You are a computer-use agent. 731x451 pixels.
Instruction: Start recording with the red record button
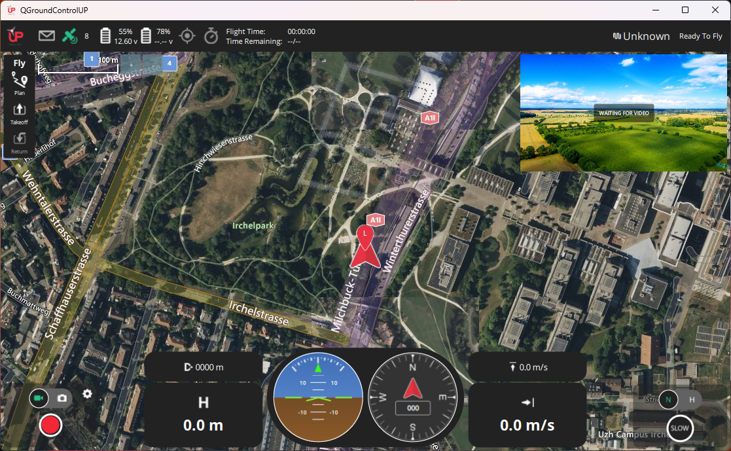50,425
